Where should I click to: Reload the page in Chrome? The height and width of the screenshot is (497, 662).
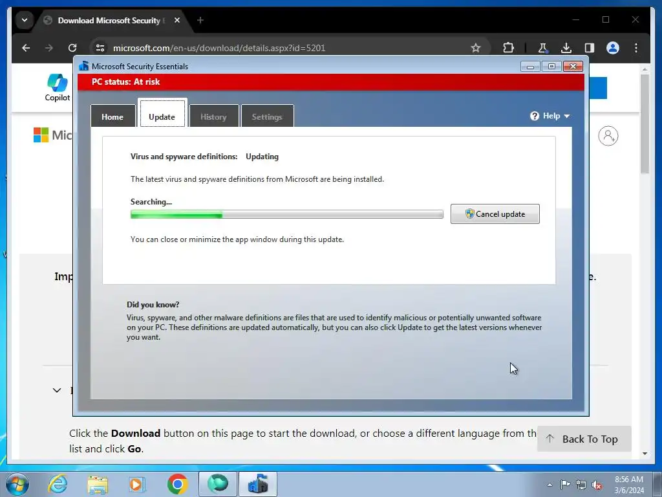(x=72, y=48)
